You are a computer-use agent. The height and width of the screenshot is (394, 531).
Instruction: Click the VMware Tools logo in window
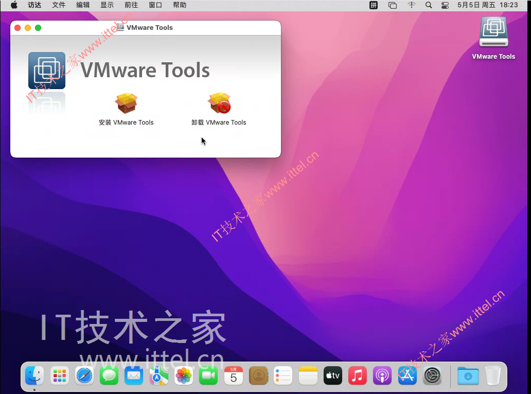pyautogui.click(x=47, y=71)
